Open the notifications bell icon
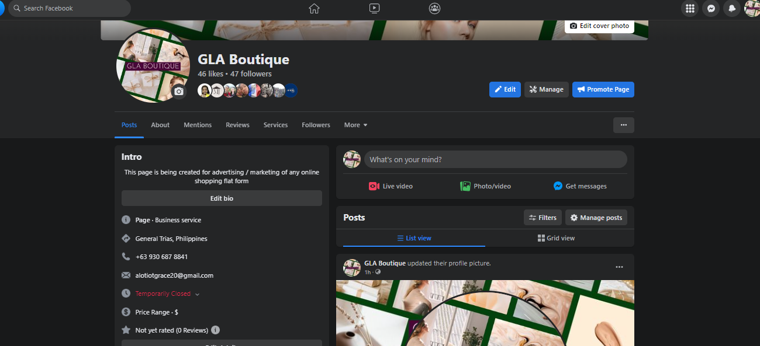 pyautogui.click(x=731, y=8)
